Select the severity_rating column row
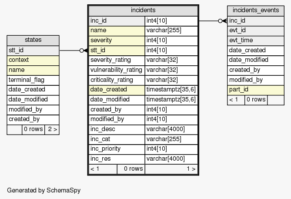Screen dimensions: 291x199 click(117, 60)
